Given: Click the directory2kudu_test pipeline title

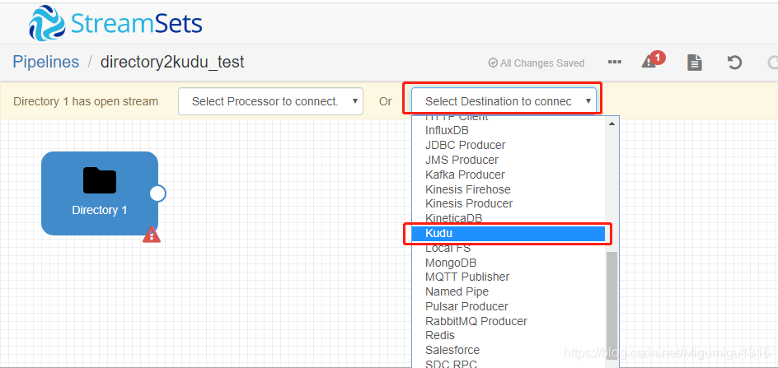Looking at the screenshot, I should pos(172,62).
